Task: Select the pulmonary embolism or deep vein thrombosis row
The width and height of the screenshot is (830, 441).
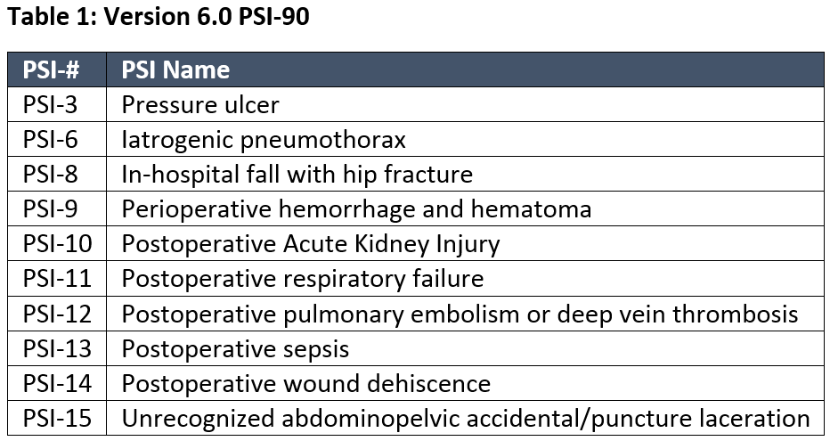Action: tap(460, 314)
